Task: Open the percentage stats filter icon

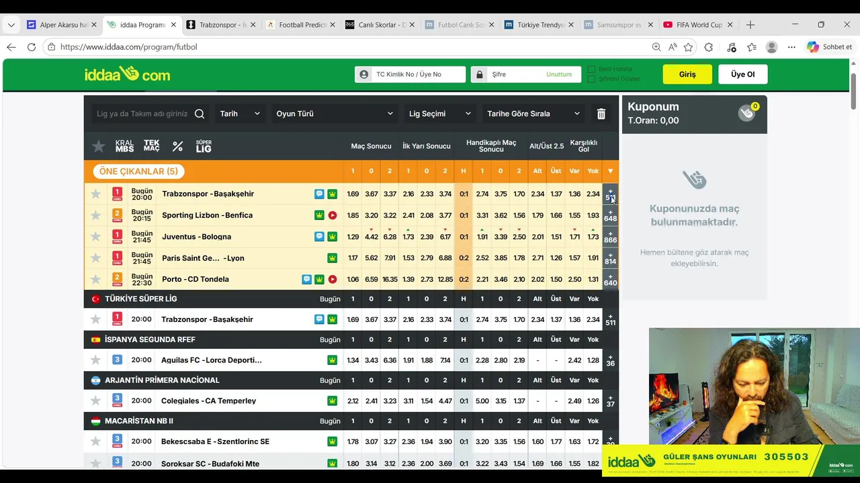Action: 177,146
